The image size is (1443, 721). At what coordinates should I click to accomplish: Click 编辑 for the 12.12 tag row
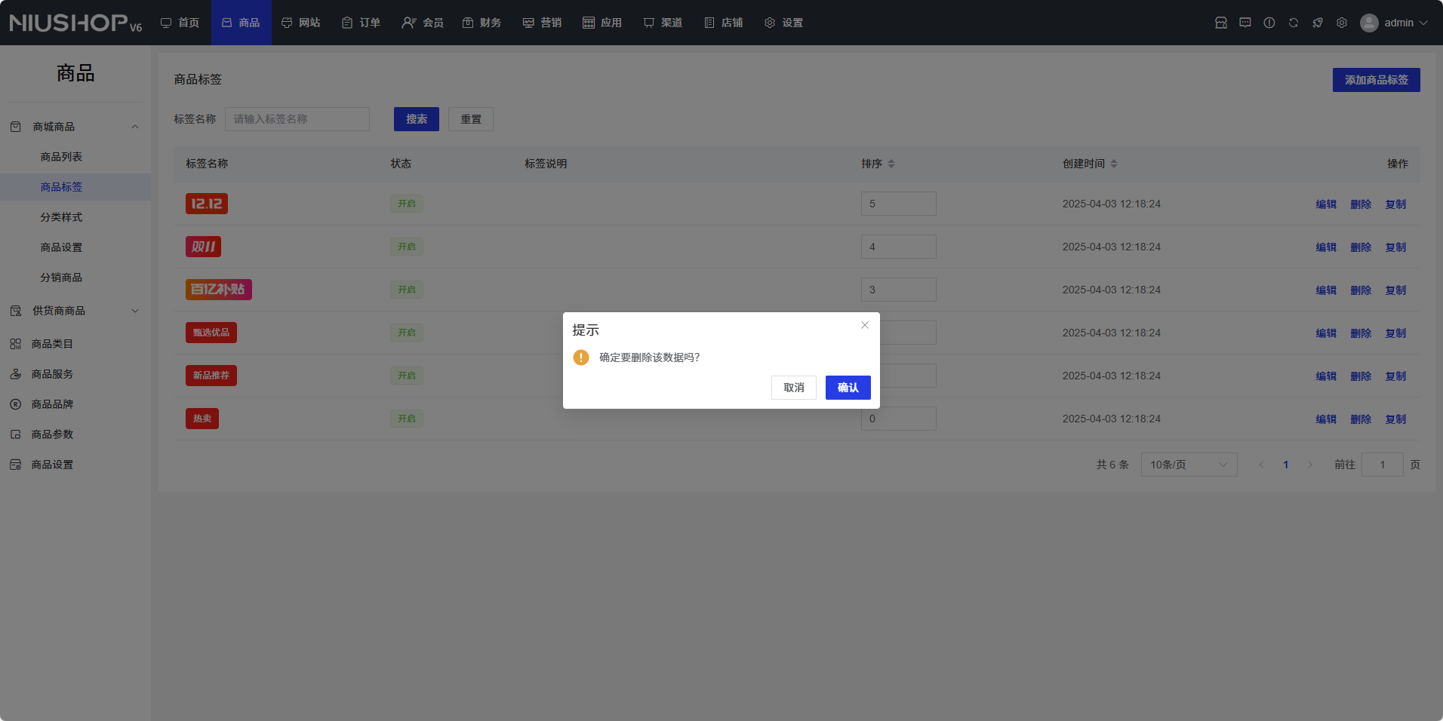point(1326,204)
